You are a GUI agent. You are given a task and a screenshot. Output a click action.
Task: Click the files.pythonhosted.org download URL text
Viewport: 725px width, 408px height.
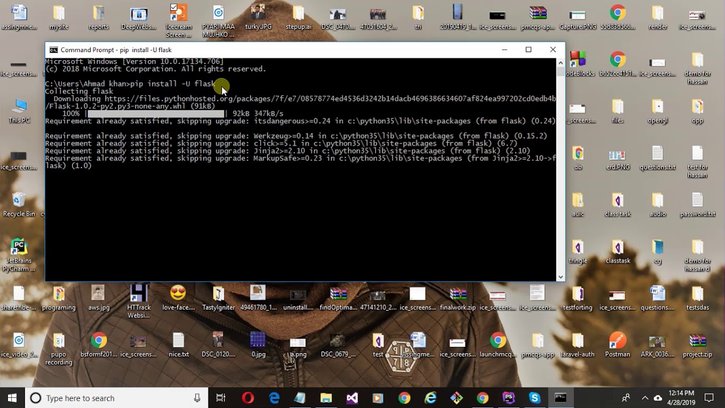[330, 99]
